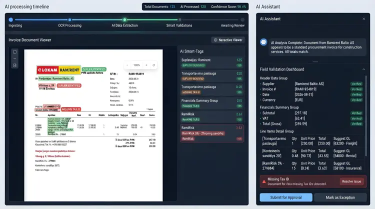
Task: Click the RAMI-954819 number on the invoice page
Action: point(136,74)
